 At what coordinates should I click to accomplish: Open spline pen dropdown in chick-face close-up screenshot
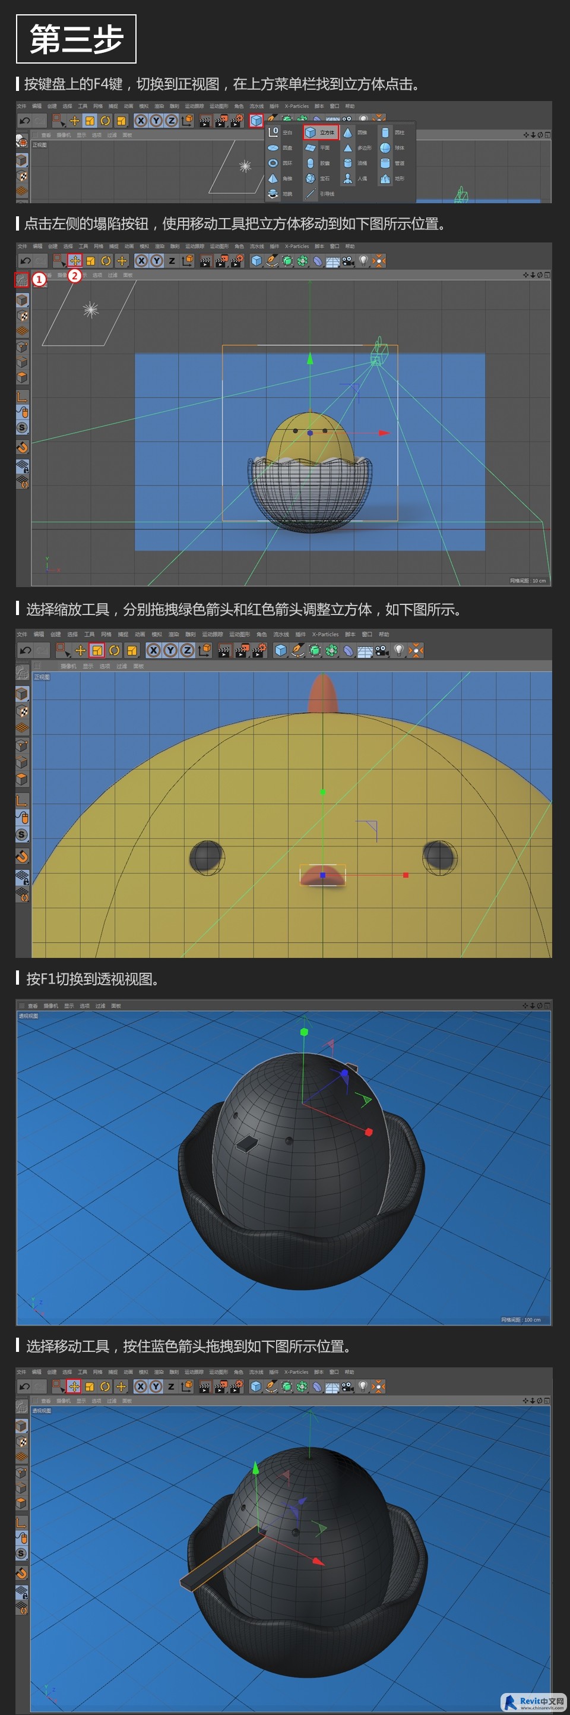pos(298,651)
